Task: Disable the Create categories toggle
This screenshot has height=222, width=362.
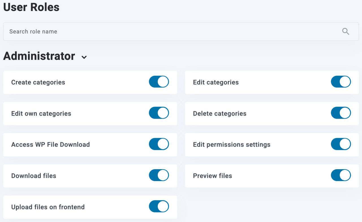Action: 159,82
